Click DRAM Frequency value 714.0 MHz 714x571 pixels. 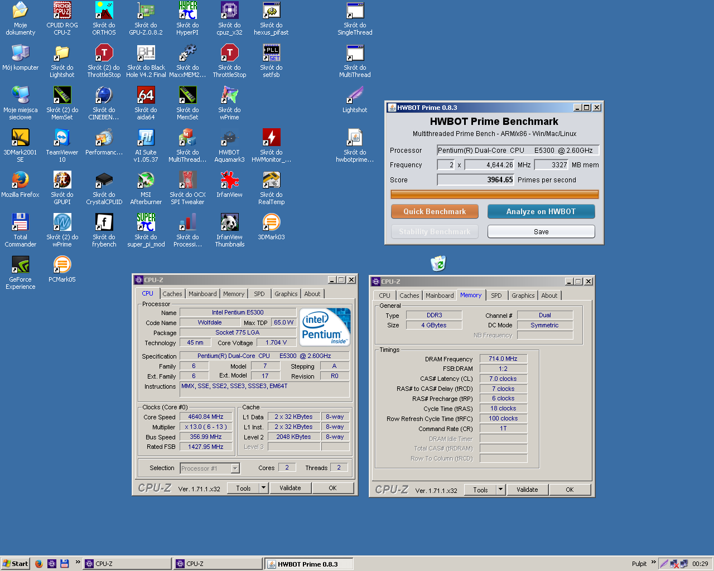coord(503,359)
